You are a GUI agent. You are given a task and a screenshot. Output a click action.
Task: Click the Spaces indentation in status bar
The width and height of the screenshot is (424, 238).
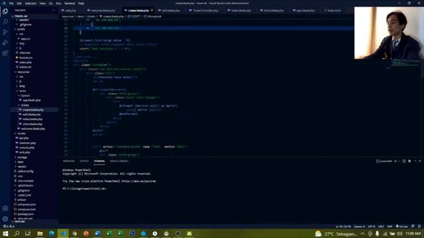[359, 226]
